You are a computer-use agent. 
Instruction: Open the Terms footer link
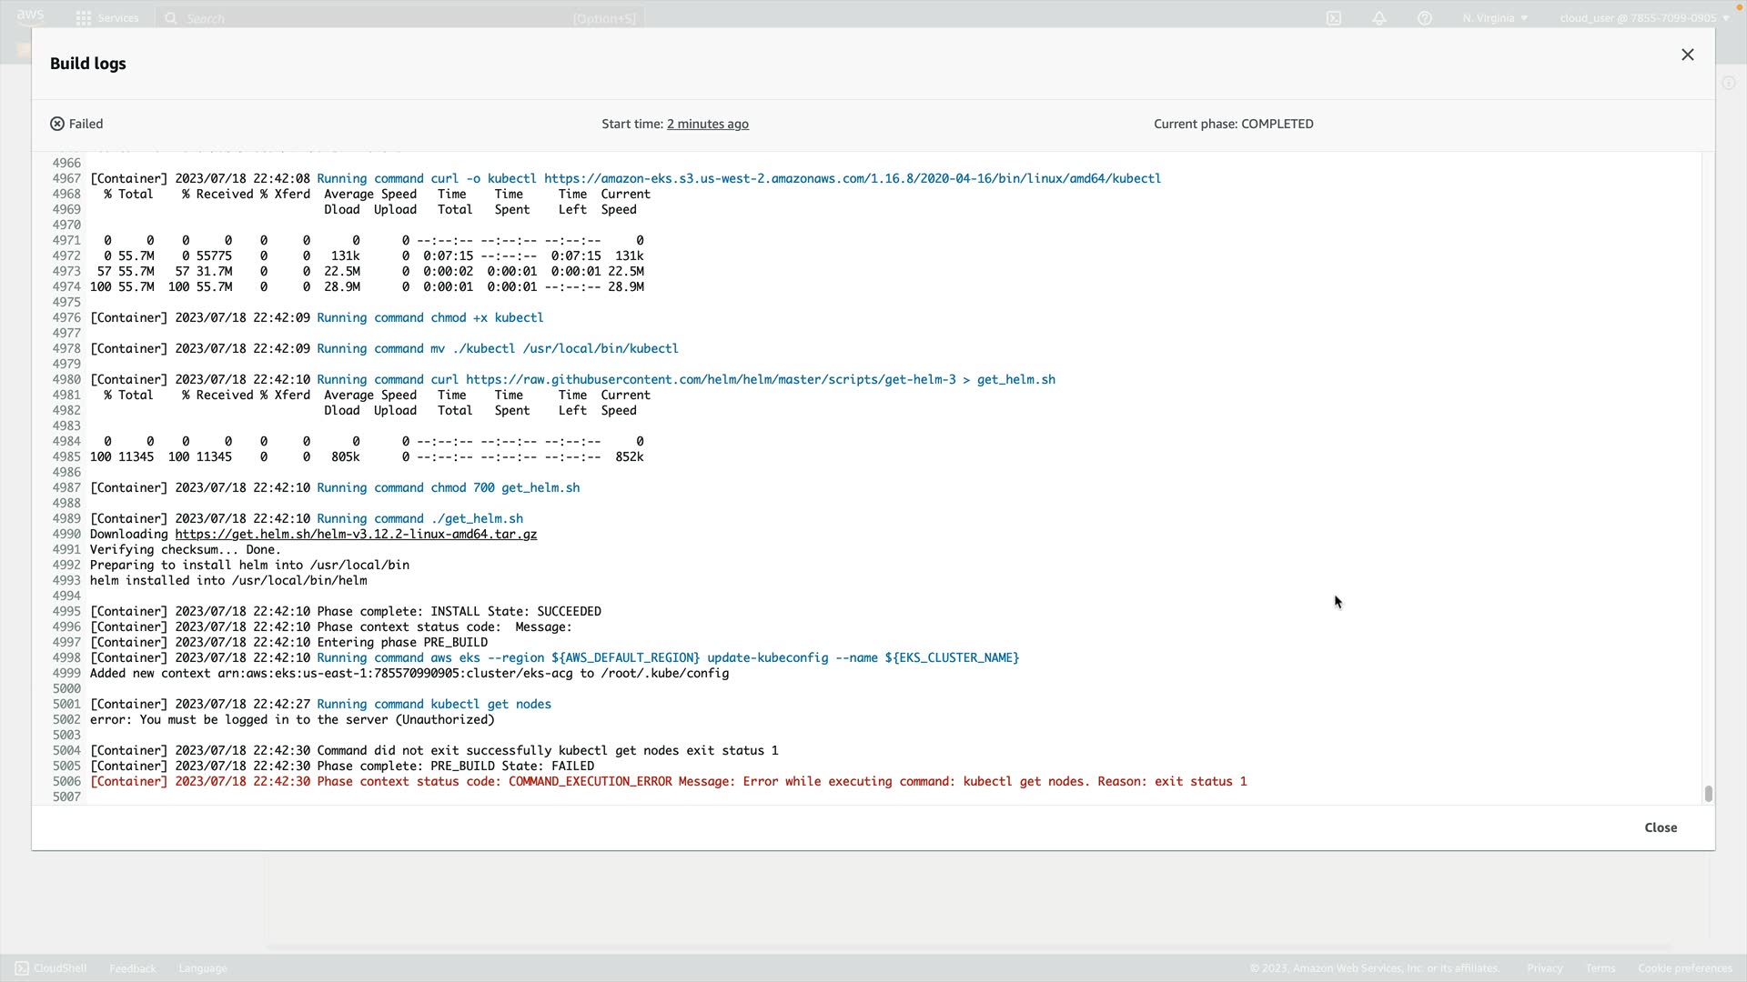(x=1601, y=968)
